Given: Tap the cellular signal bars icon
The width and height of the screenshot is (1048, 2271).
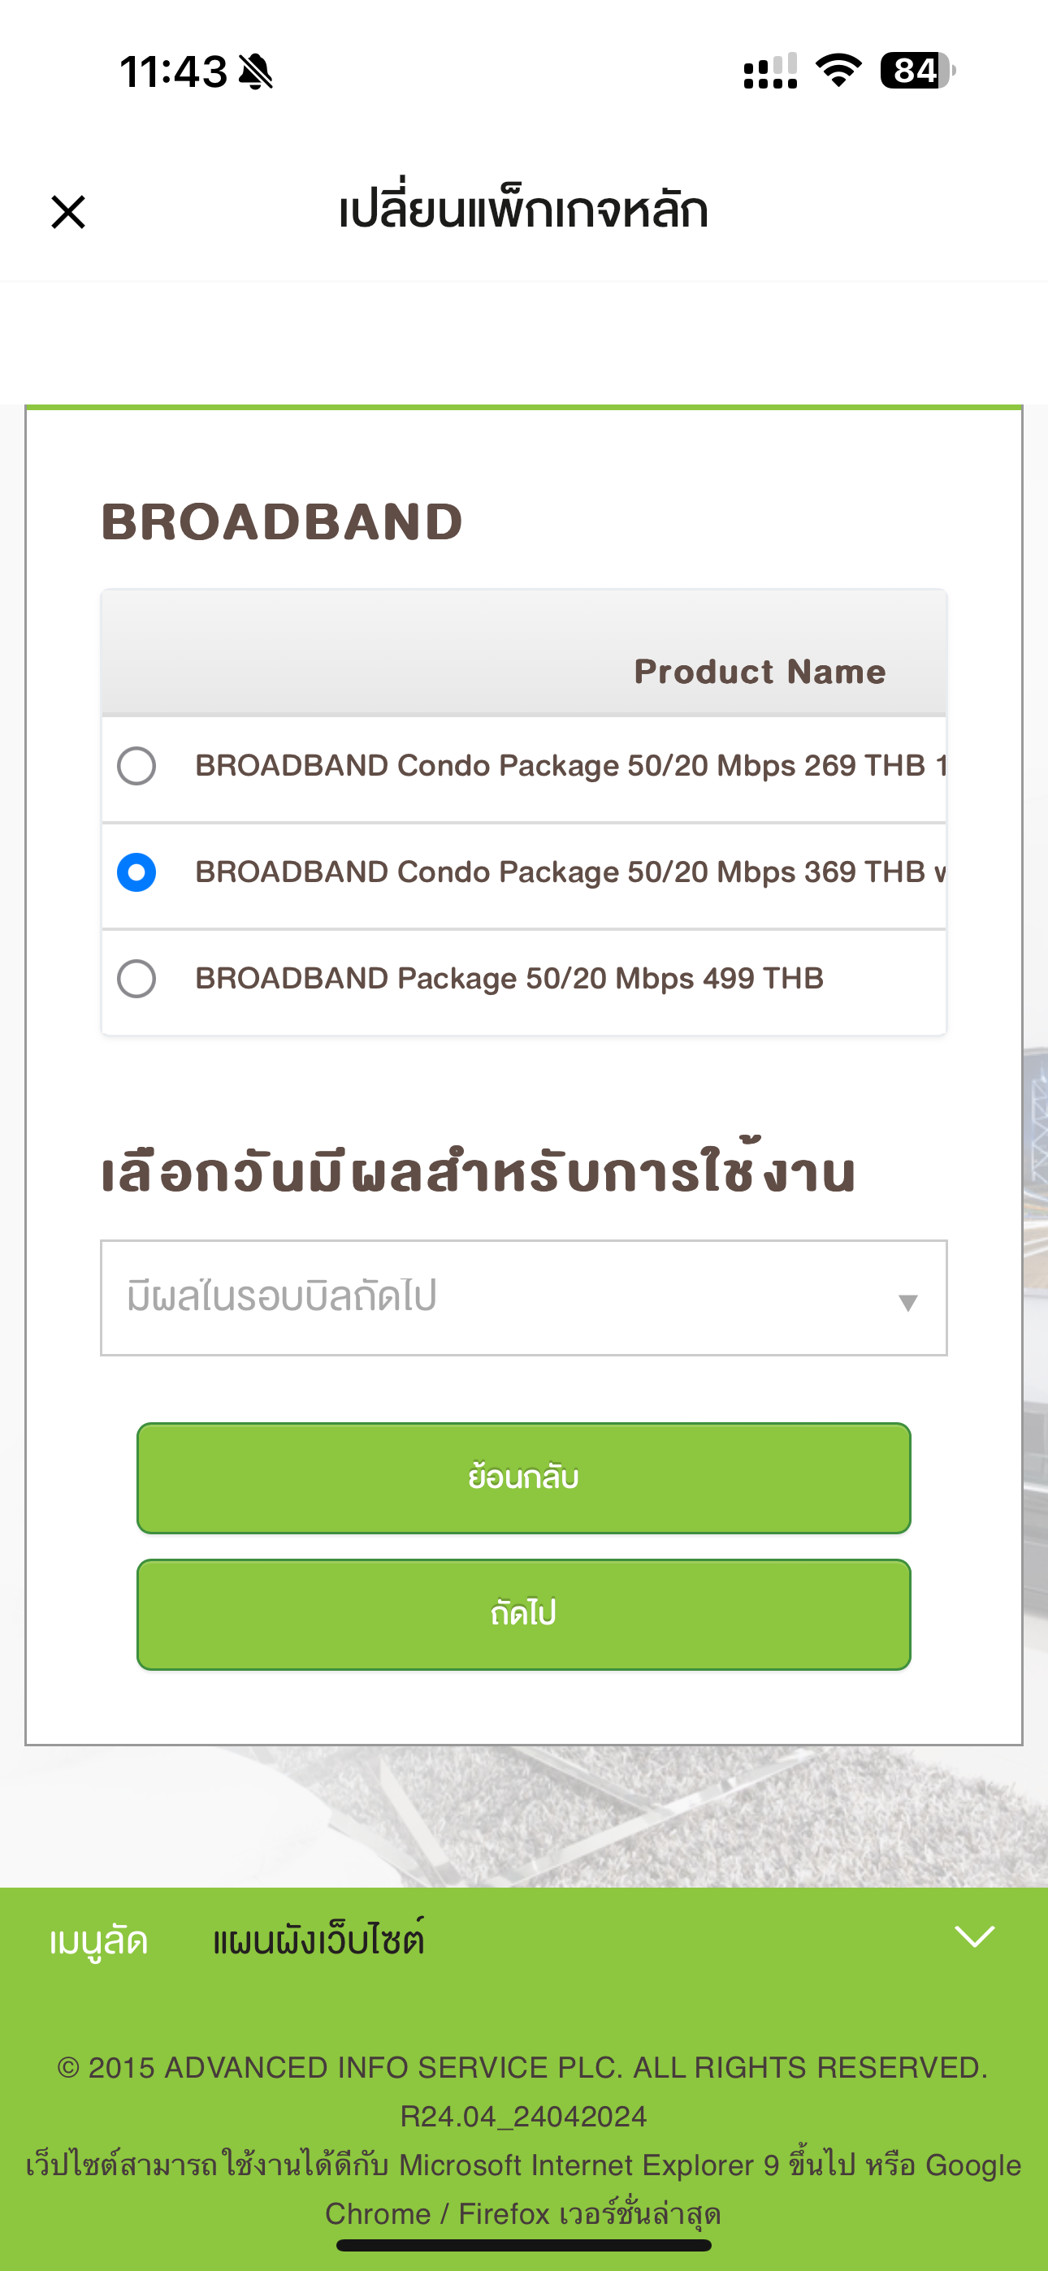Looking at the screenshot, I should tap(770, 71).
